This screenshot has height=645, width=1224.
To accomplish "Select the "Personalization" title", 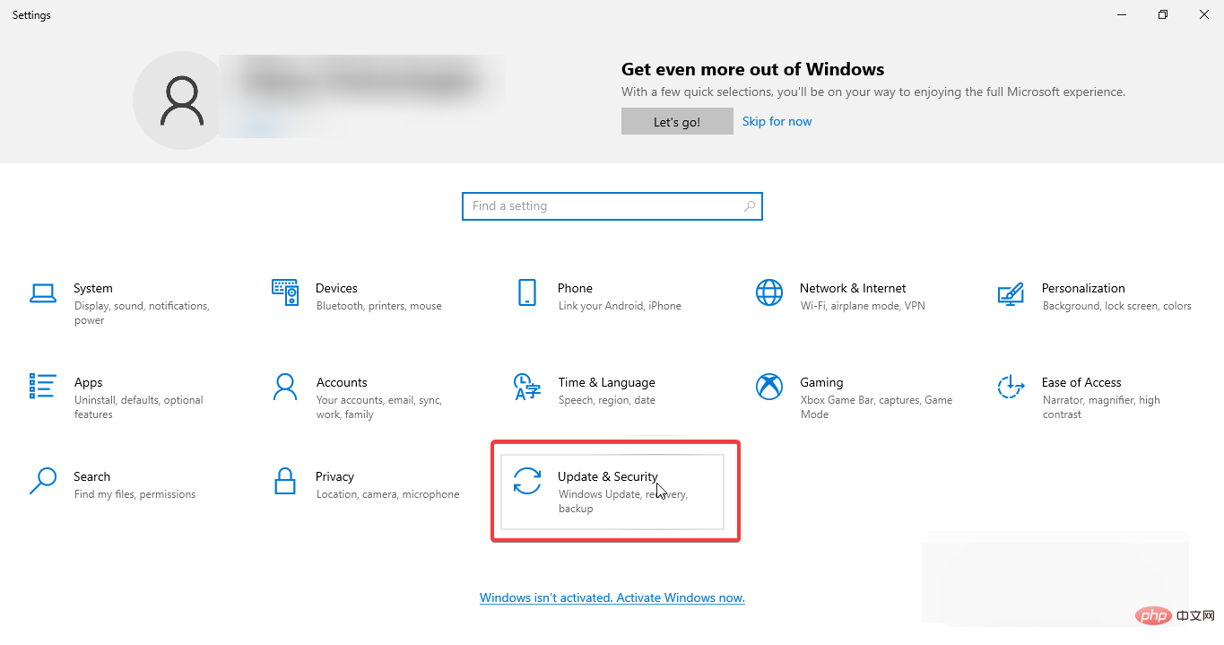I will 1083,288.
